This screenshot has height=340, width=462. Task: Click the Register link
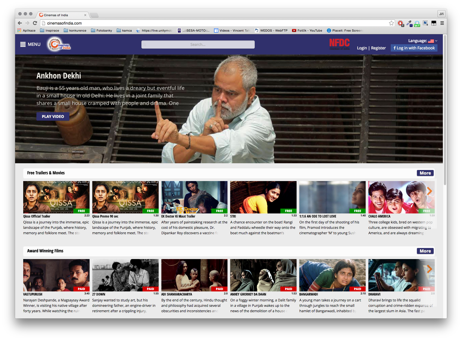click(x=378, y=48)
